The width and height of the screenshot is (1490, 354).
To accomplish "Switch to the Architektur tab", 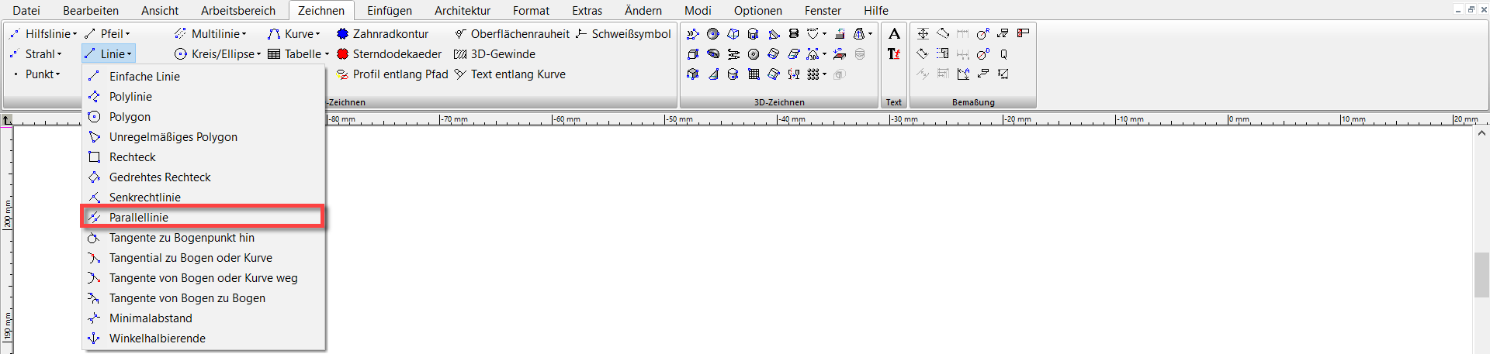I will 463,10.
